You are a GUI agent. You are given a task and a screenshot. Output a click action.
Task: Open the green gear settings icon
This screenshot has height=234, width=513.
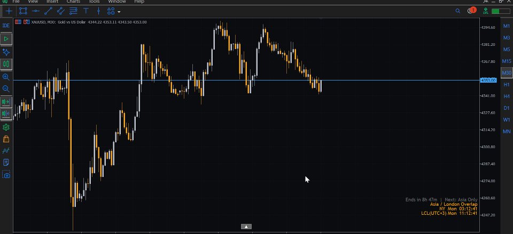pyautogui.click(x=6, y=127)
